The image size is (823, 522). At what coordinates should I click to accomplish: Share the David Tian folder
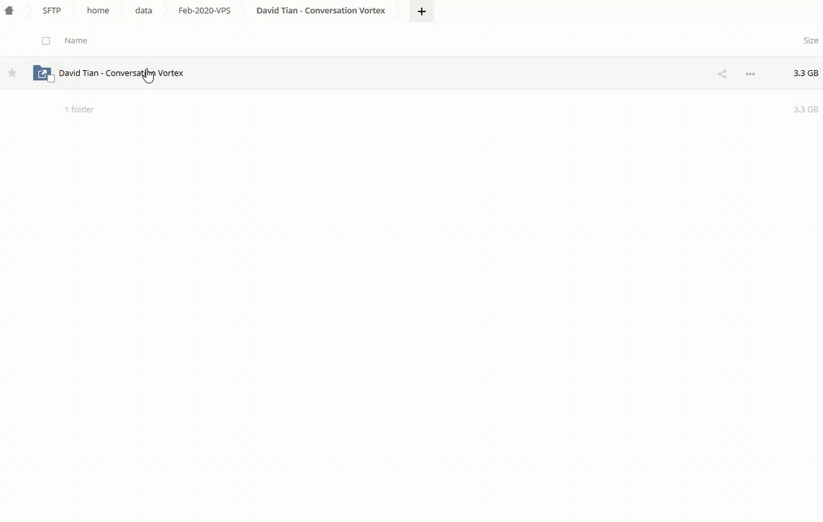(x=721, y=73)
